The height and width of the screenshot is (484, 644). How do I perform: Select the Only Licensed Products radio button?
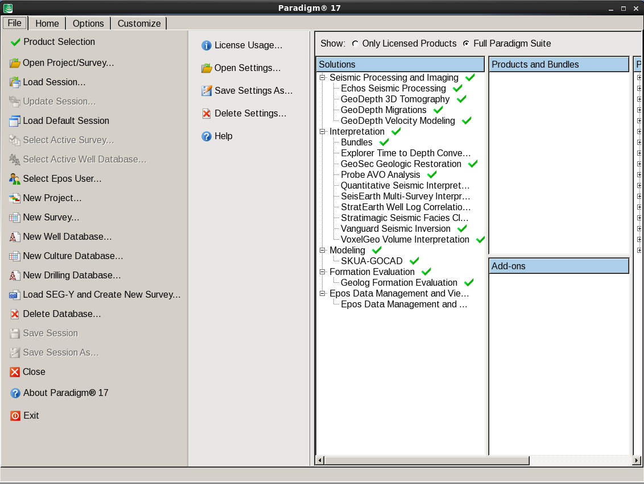click(355, 44)
